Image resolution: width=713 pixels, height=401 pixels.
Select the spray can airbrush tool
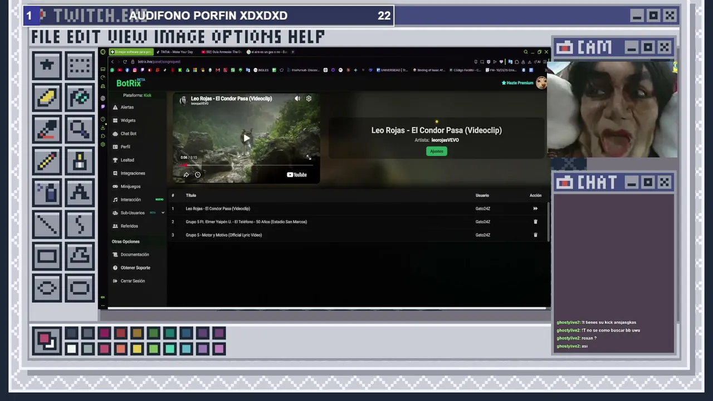[47, 193]
